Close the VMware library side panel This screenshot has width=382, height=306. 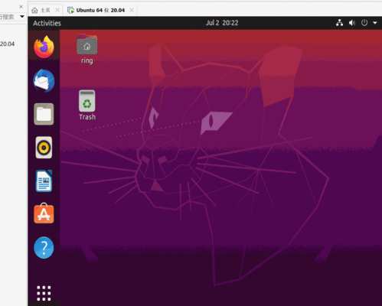21,7
